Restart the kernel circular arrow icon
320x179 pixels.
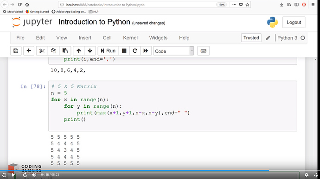135,51
